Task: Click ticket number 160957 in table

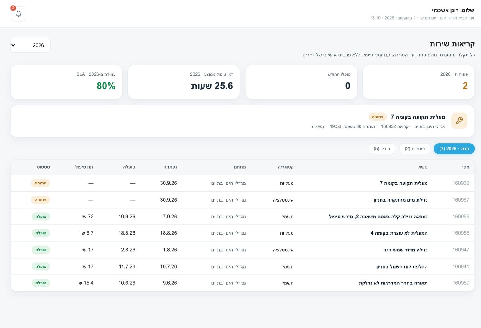Action: [461, 200]
